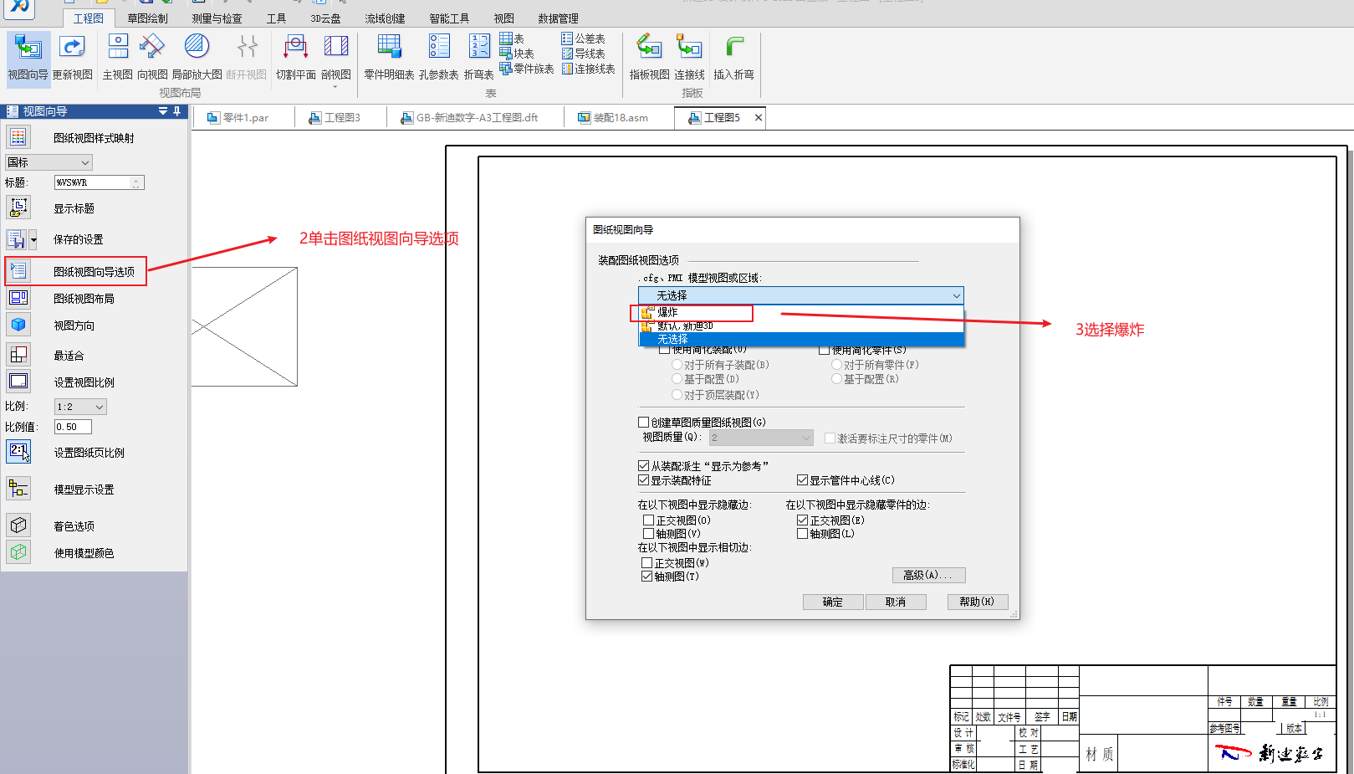Screen dimensions: 1354x774
Task: Open the 指板视图 tool
Action: [x=650, y=57]
